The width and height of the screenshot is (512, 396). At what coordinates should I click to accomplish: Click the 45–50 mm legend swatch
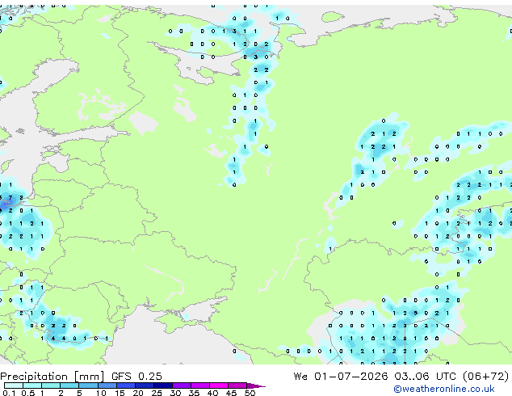[237, 385]
